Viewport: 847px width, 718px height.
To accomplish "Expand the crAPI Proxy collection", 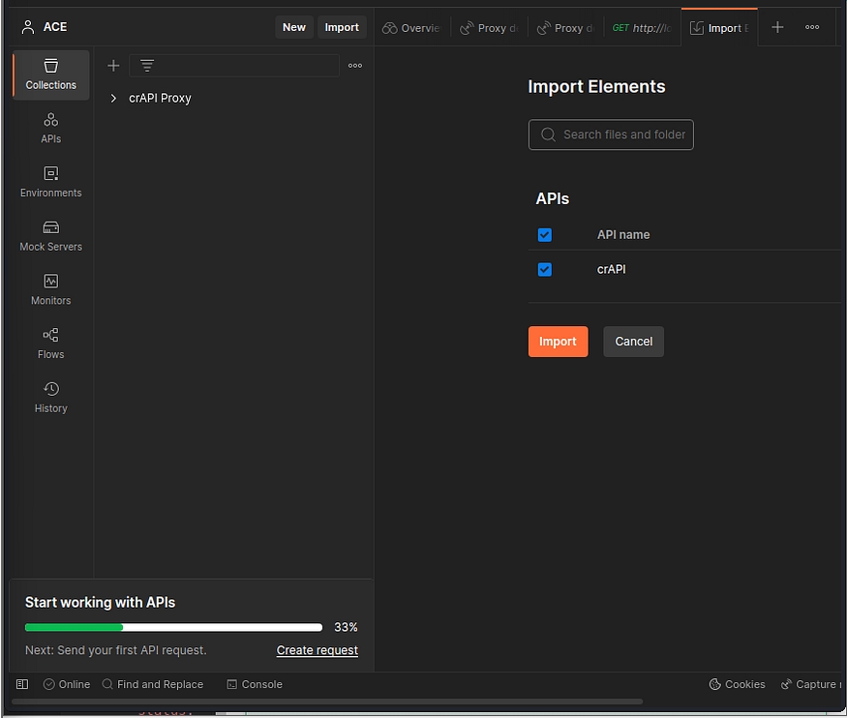I will pos(113,98).
